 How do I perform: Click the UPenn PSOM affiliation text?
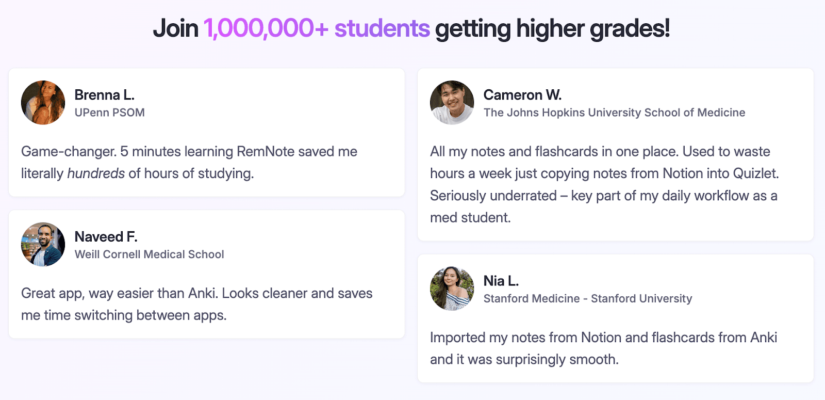(109, 113)
